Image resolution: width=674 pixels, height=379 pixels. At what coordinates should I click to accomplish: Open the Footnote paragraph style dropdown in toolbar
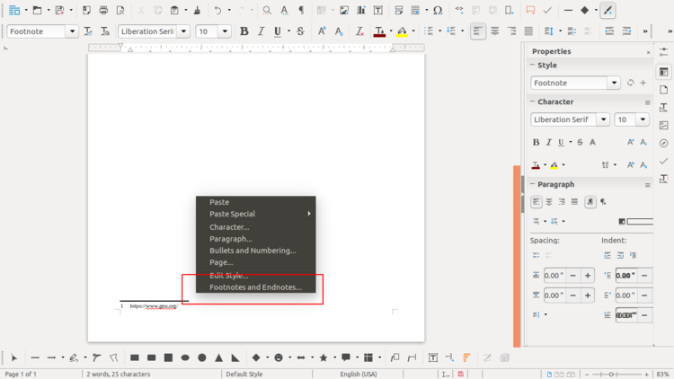point(72,31)
